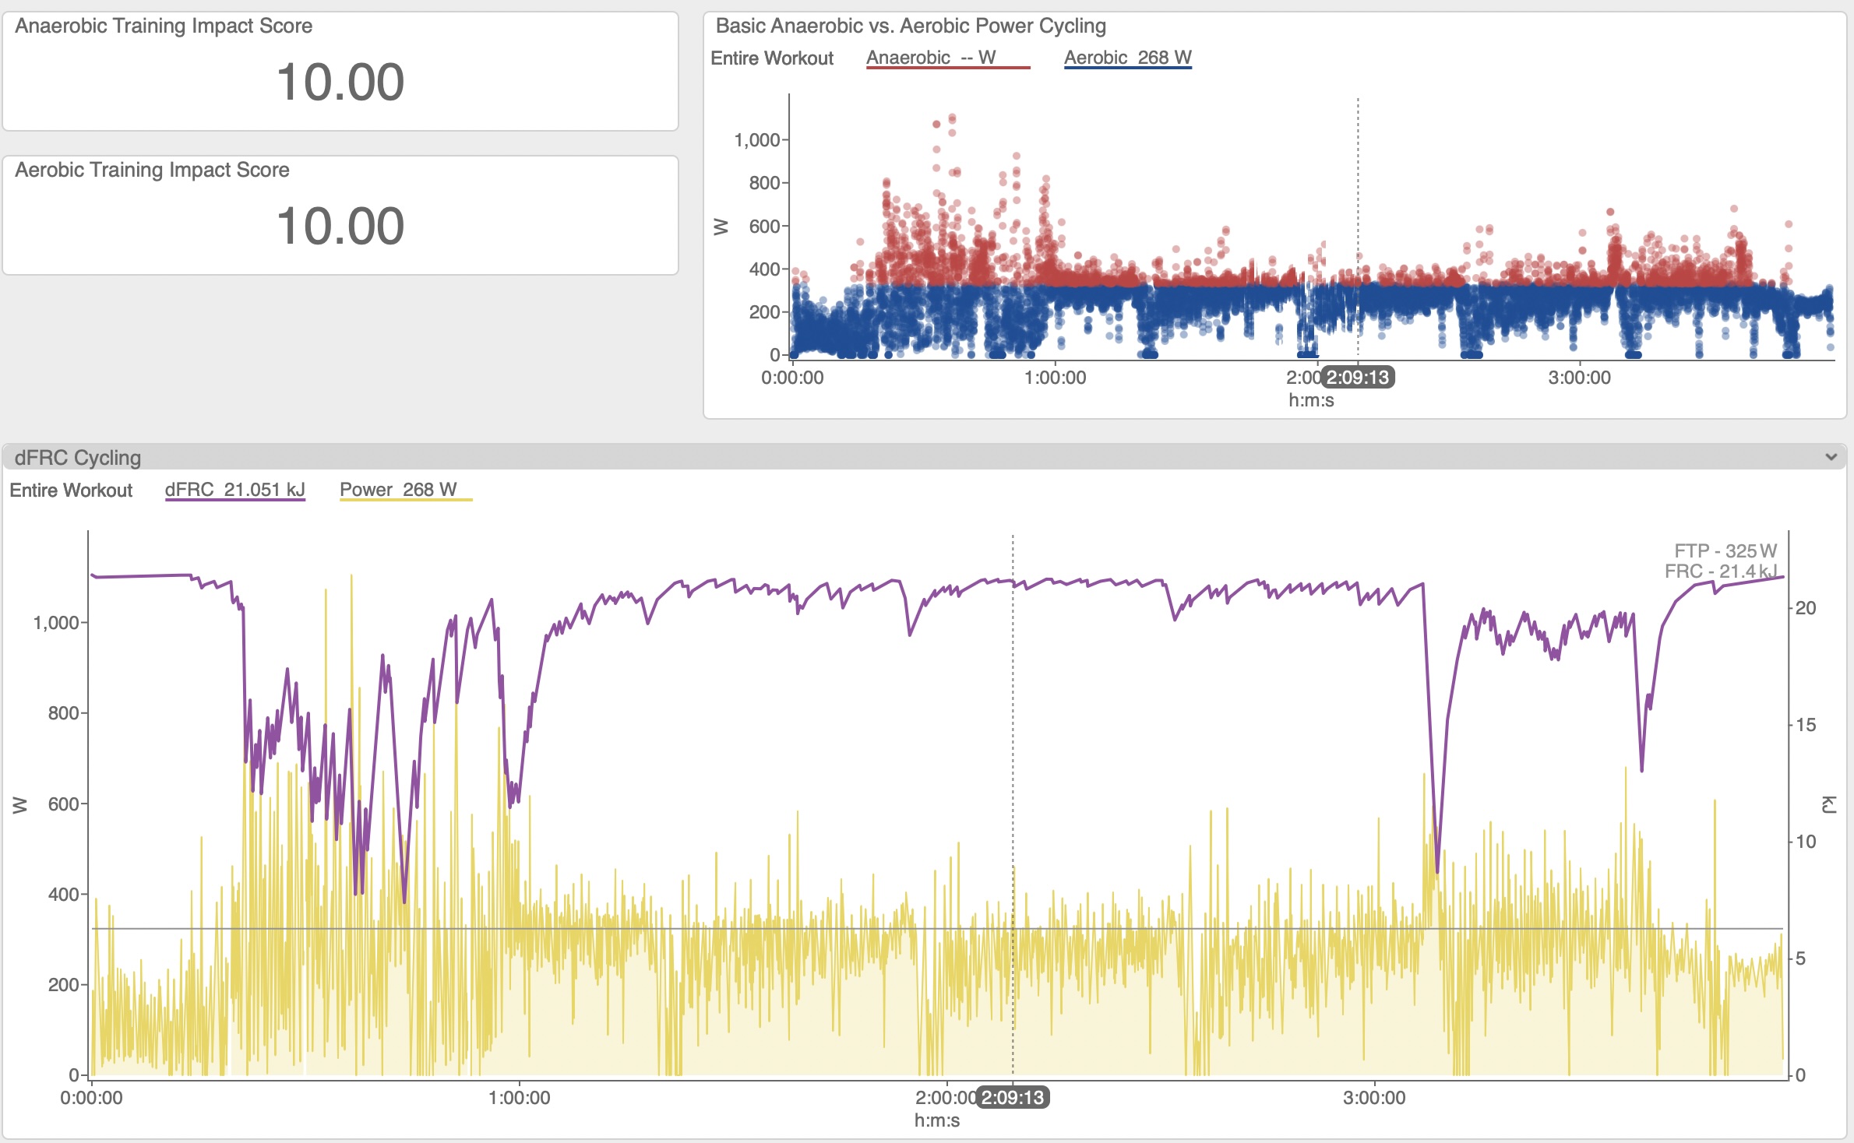Toggle the Power 268 W legend series

coord(398,490)
